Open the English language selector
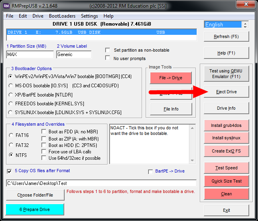 tap(223, 25)
